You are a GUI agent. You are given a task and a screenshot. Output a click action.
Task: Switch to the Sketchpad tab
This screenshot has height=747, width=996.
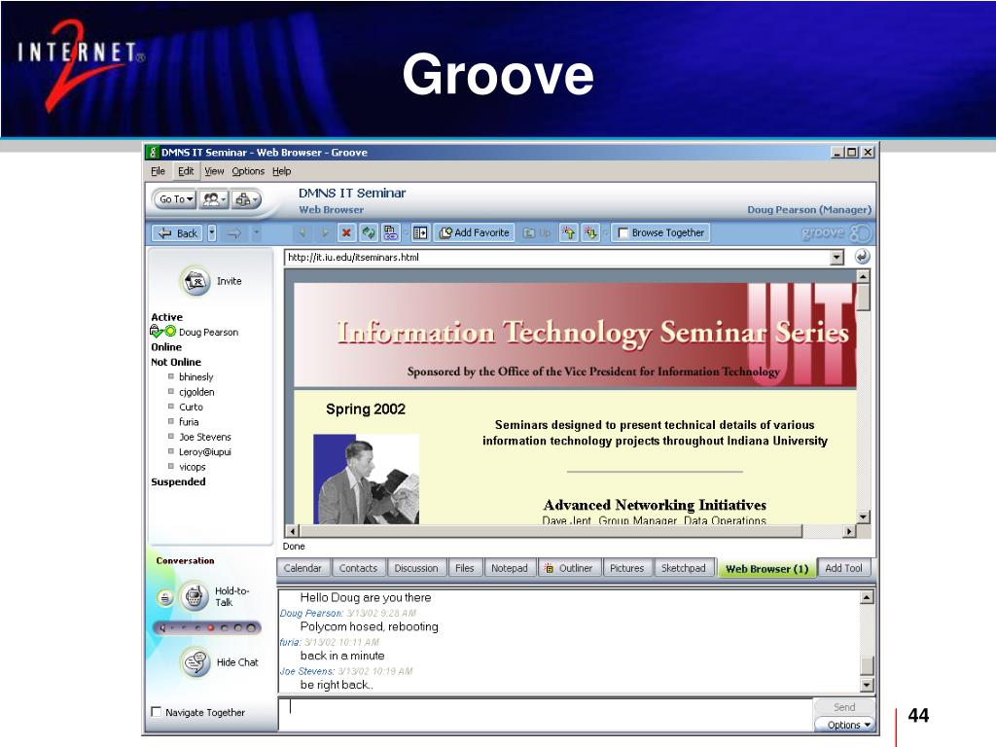click(x=684, y=568)
